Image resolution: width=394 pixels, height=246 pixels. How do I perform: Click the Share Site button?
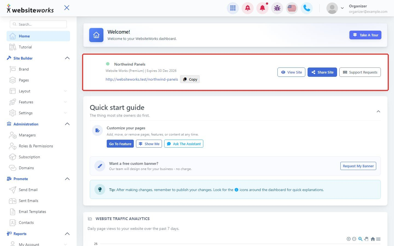322,72
